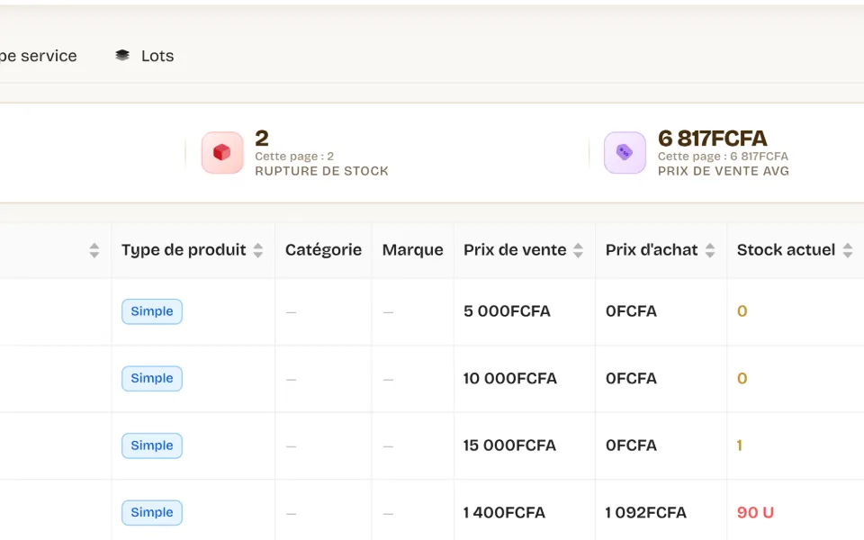
Task: Click the RUPTURE DE STOCK label
Action: click(322, 171)
